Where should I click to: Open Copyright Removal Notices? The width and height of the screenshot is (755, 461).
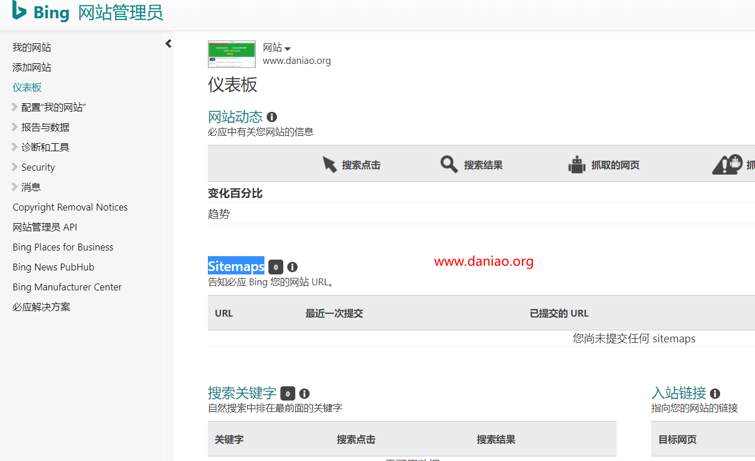[70, 207]
